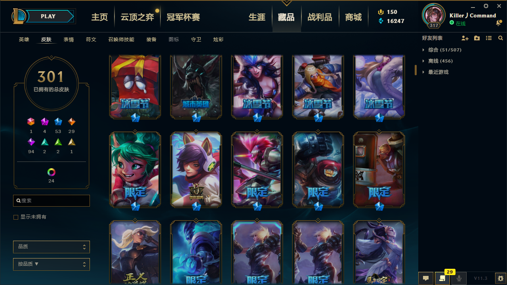507x285 pixels.
Task: Open missions panel with 29 badge
Action: pos(442,278)
